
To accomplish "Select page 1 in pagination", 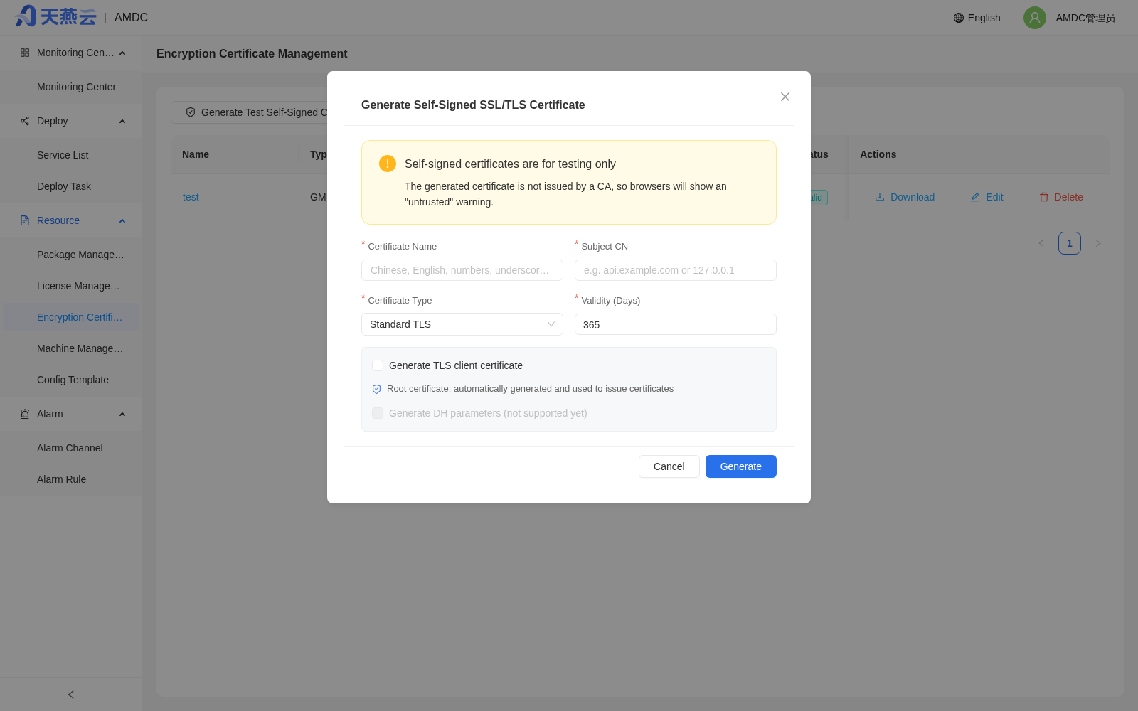I will tap(1070, 243).
